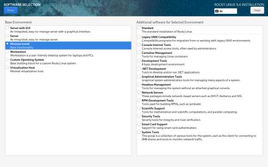Enable Graphical Administration Tools
The image size is (268, 167).
click(x=139, y=77)
